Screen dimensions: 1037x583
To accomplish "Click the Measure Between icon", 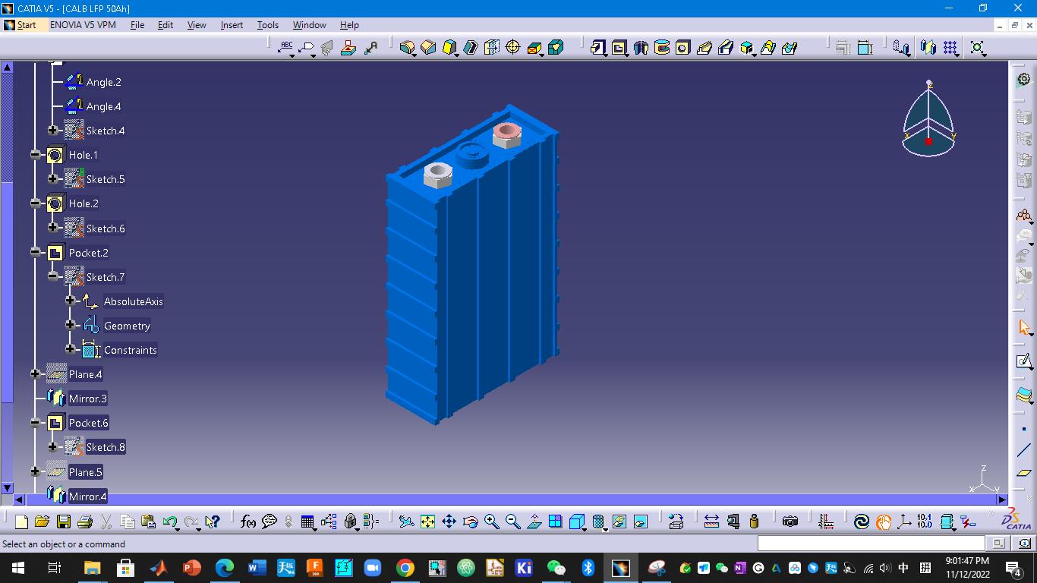I will [711, 522].
